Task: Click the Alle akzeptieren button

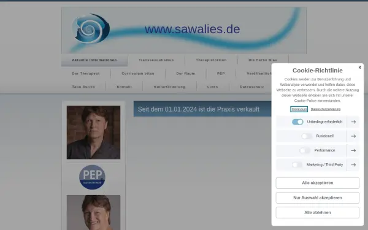Action: 318,183
